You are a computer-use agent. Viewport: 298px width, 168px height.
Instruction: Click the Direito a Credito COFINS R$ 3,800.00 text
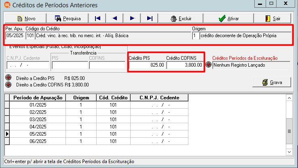(x=53, y=85)
